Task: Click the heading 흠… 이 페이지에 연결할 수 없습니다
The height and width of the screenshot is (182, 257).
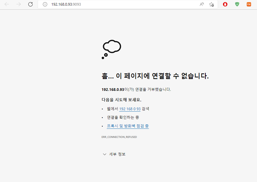Action: click(x=155, y=76)
